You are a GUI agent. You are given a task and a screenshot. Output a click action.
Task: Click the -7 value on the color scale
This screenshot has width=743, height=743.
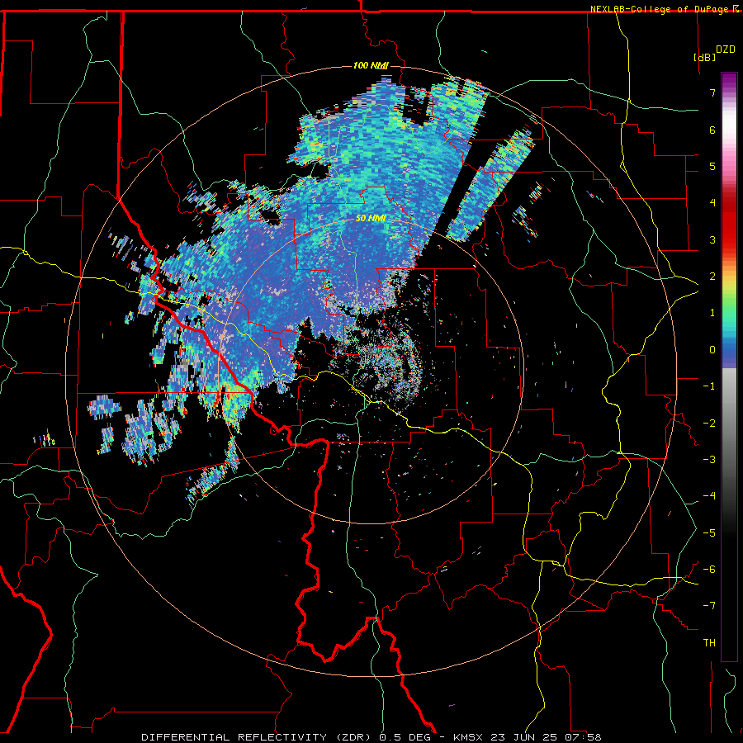click(709, 606)
